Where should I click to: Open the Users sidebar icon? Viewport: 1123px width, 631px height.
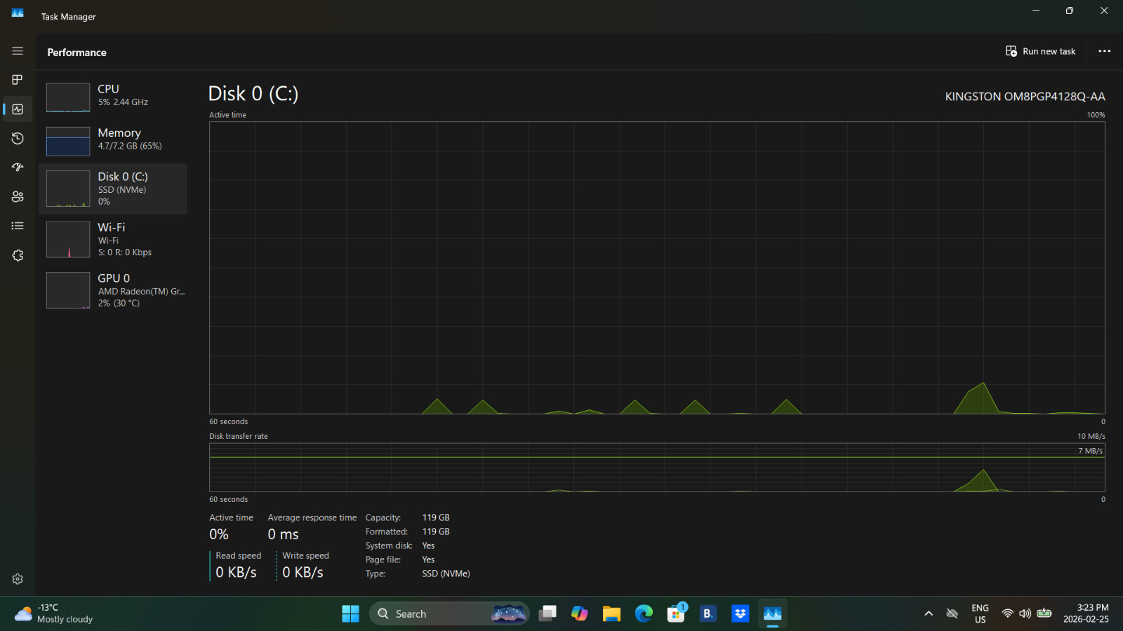(18, 197)
